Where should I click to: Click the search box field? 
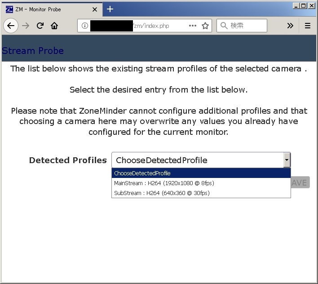[x=242, y=26]
